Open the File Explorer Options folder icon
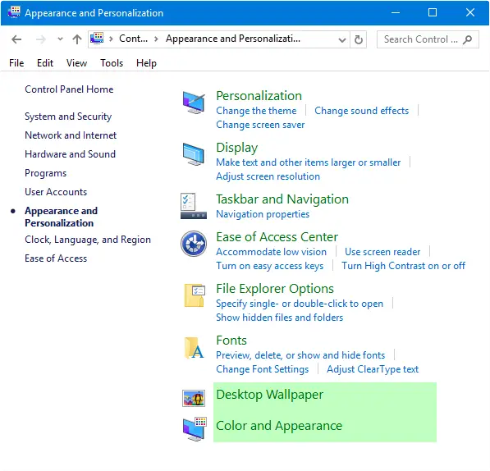The width and height of the screenshot is (490, 471). pyautogui.click(x=195, y=295)
